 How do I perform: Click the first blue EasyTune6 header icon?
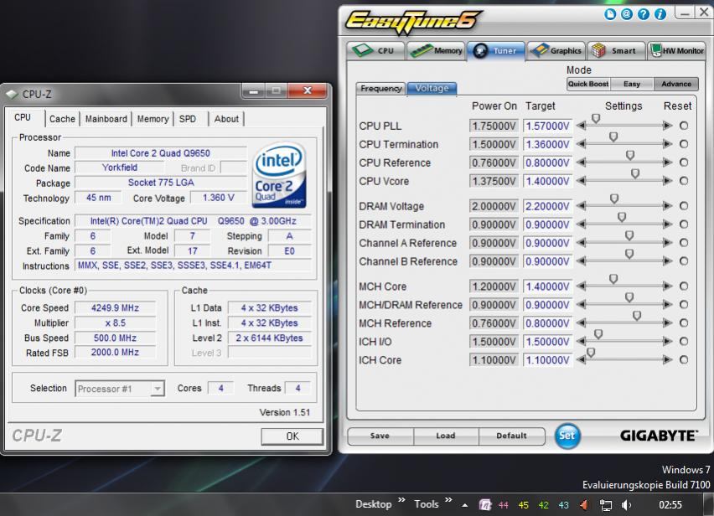click(x=610, y=14)
